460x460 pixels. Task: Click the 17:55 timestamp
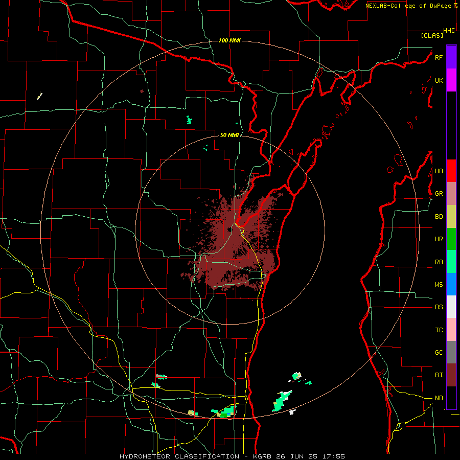coord(335,456)
